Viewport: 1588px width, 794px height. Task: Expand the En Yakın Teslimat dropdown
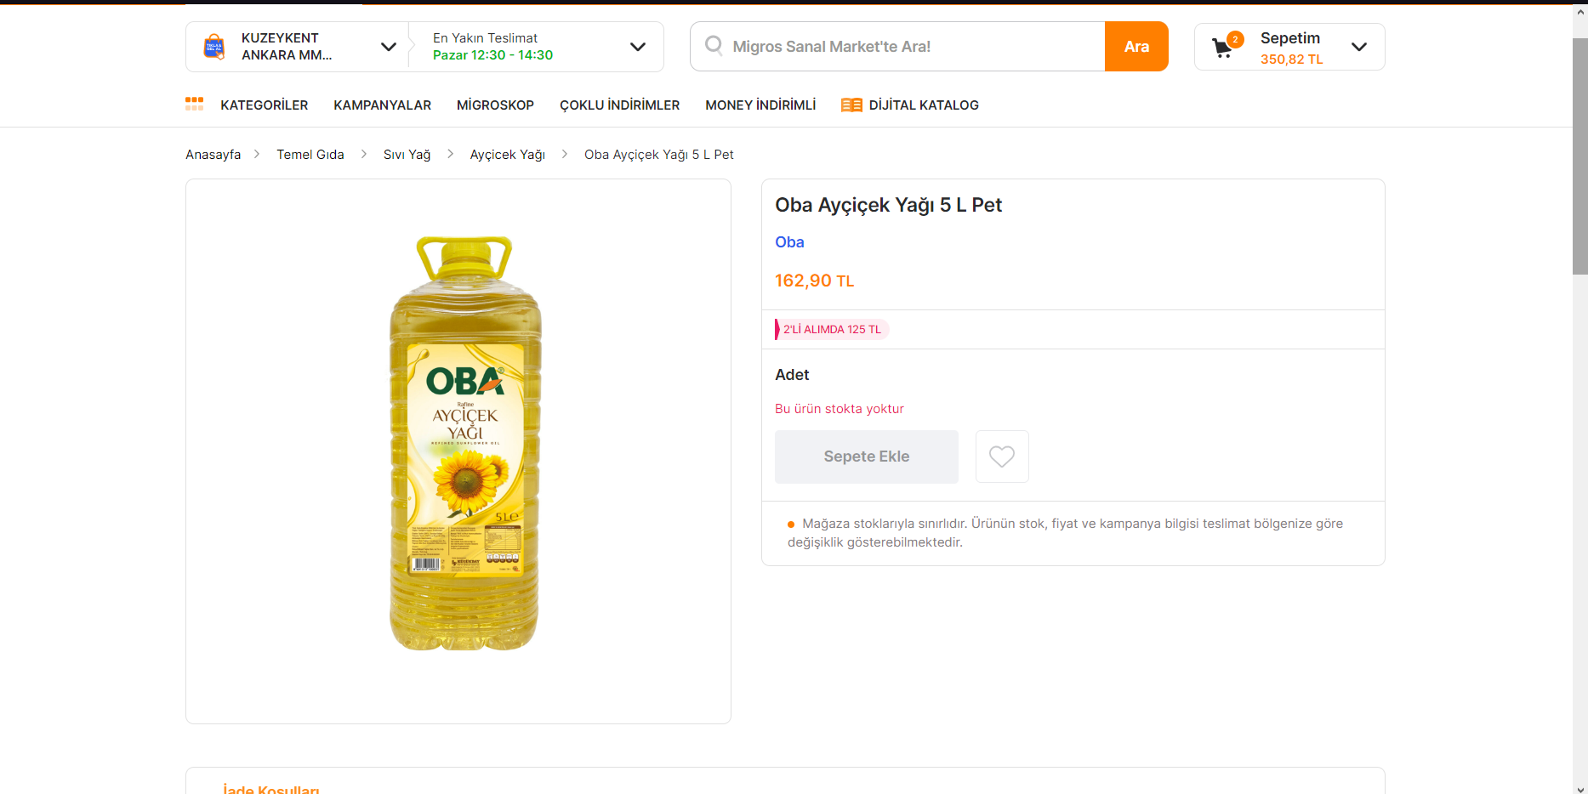(x=637, y=47)
